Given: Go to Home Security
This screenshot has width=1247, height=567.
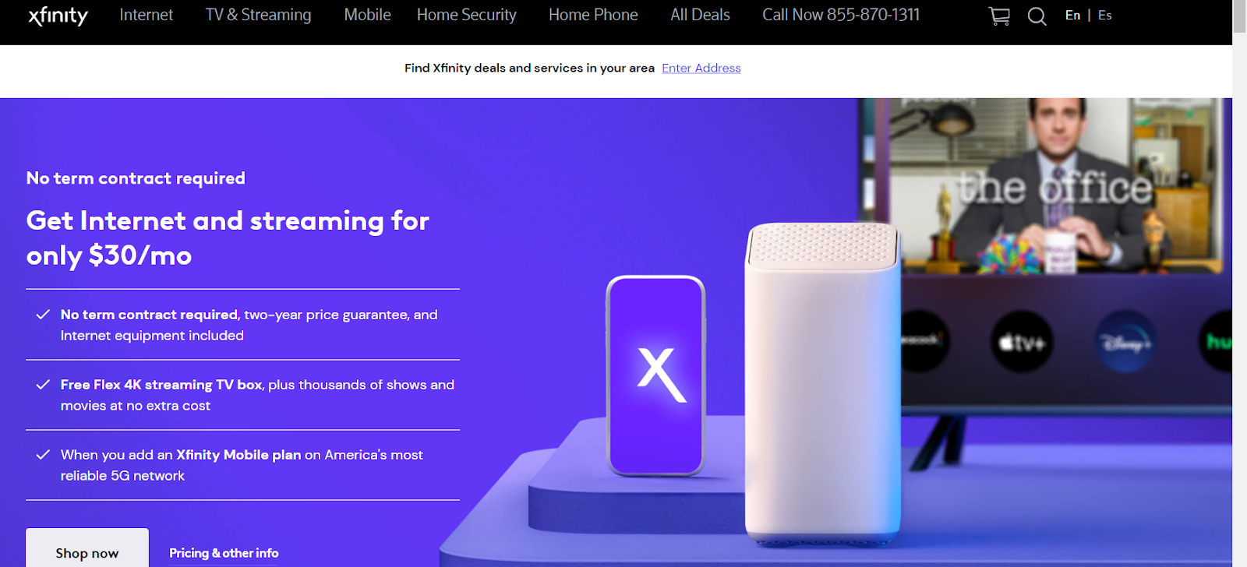Looking at the screenshot, I should 466,15.
